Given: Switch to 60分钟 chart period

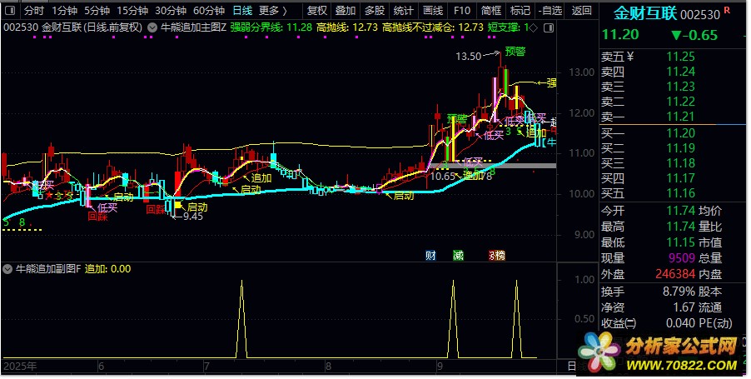Looking at the screenshot, I should tap(209, 10).
